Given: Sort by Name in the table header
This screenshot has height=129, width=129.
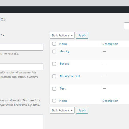Looking at the screenshot, I should [63, 44].
